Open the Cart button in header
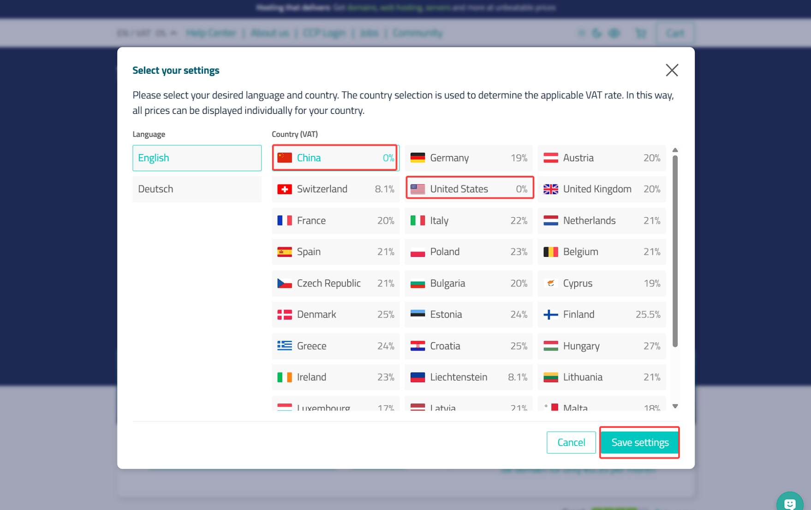This screenshot has height=510, width=811. 675,33
